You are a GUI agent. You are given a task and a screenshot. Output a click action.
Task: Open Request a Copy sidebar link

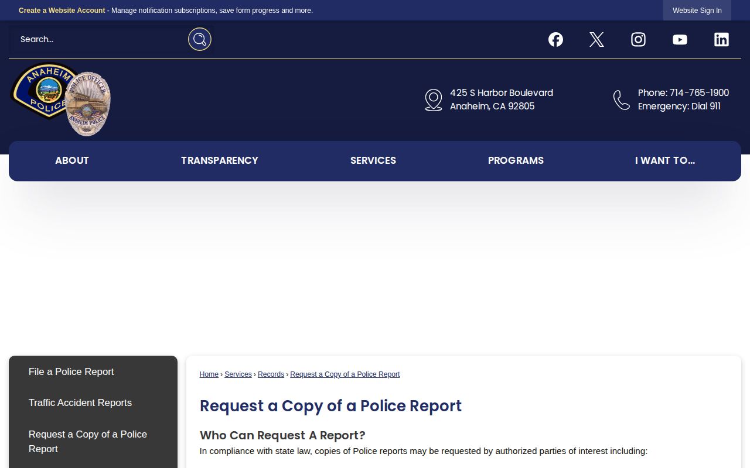click(x=88, y=442)
